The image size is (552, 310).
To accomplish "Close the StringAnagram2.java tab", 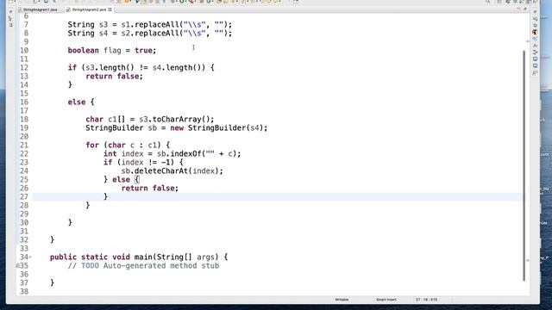I will pos(110,9).
